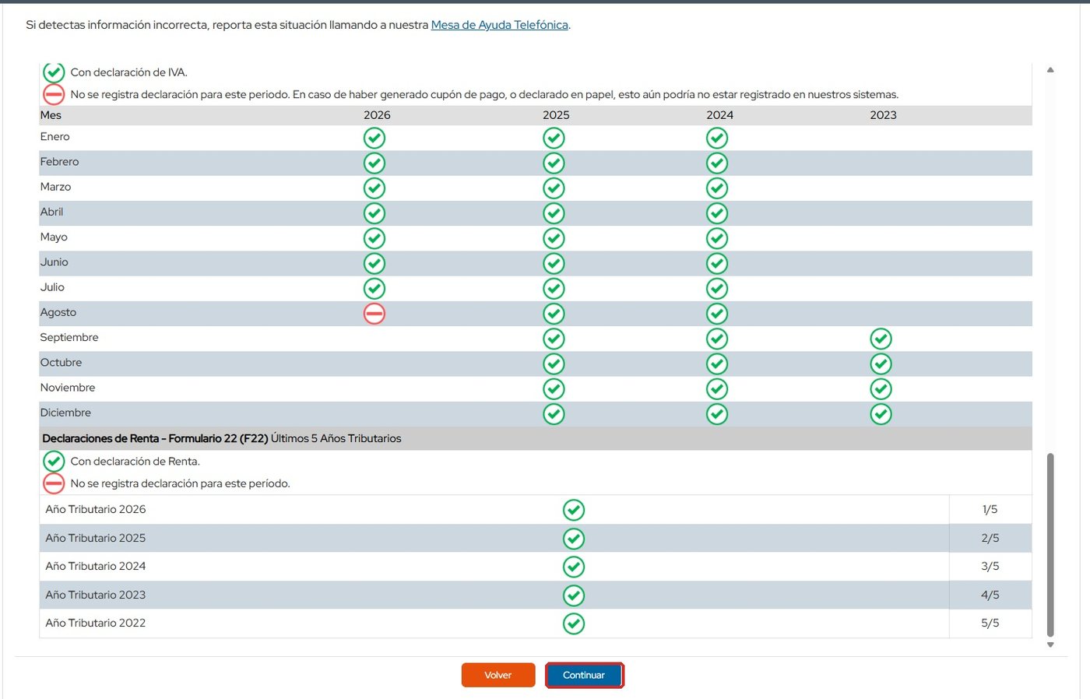Select the 2026 column header
Viewport: 1090px width, 699px height.
point(377,115)
